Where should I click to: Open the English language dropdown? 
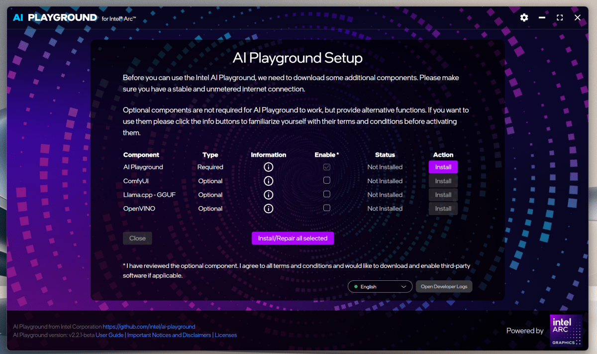coord(380,287)
